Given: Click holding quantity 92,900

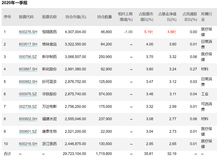Looking at the screenshot, I should point(106,69).
